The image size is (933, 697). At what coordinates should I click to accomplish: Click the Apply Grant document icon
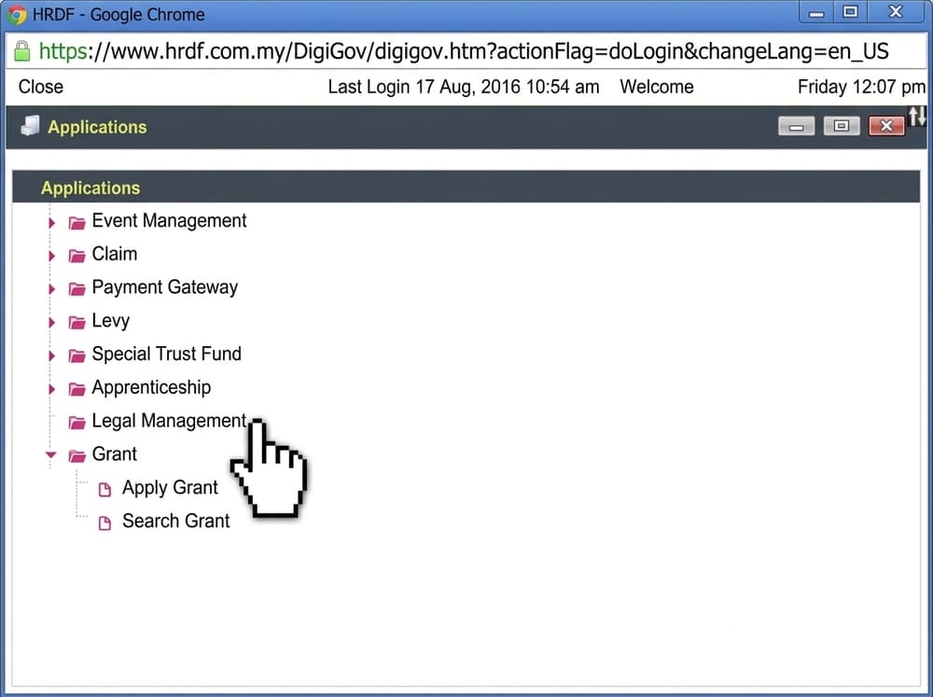(x=104, y=489)
